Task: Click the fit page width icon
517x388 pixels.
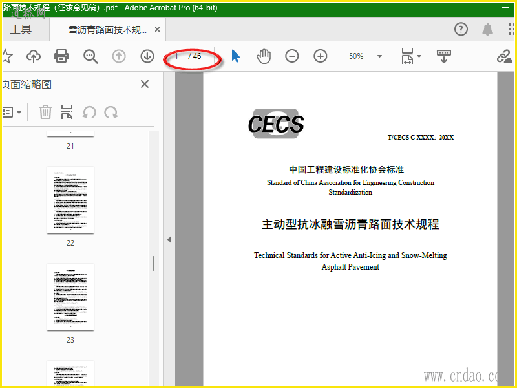Action: [x=407, y=56]
